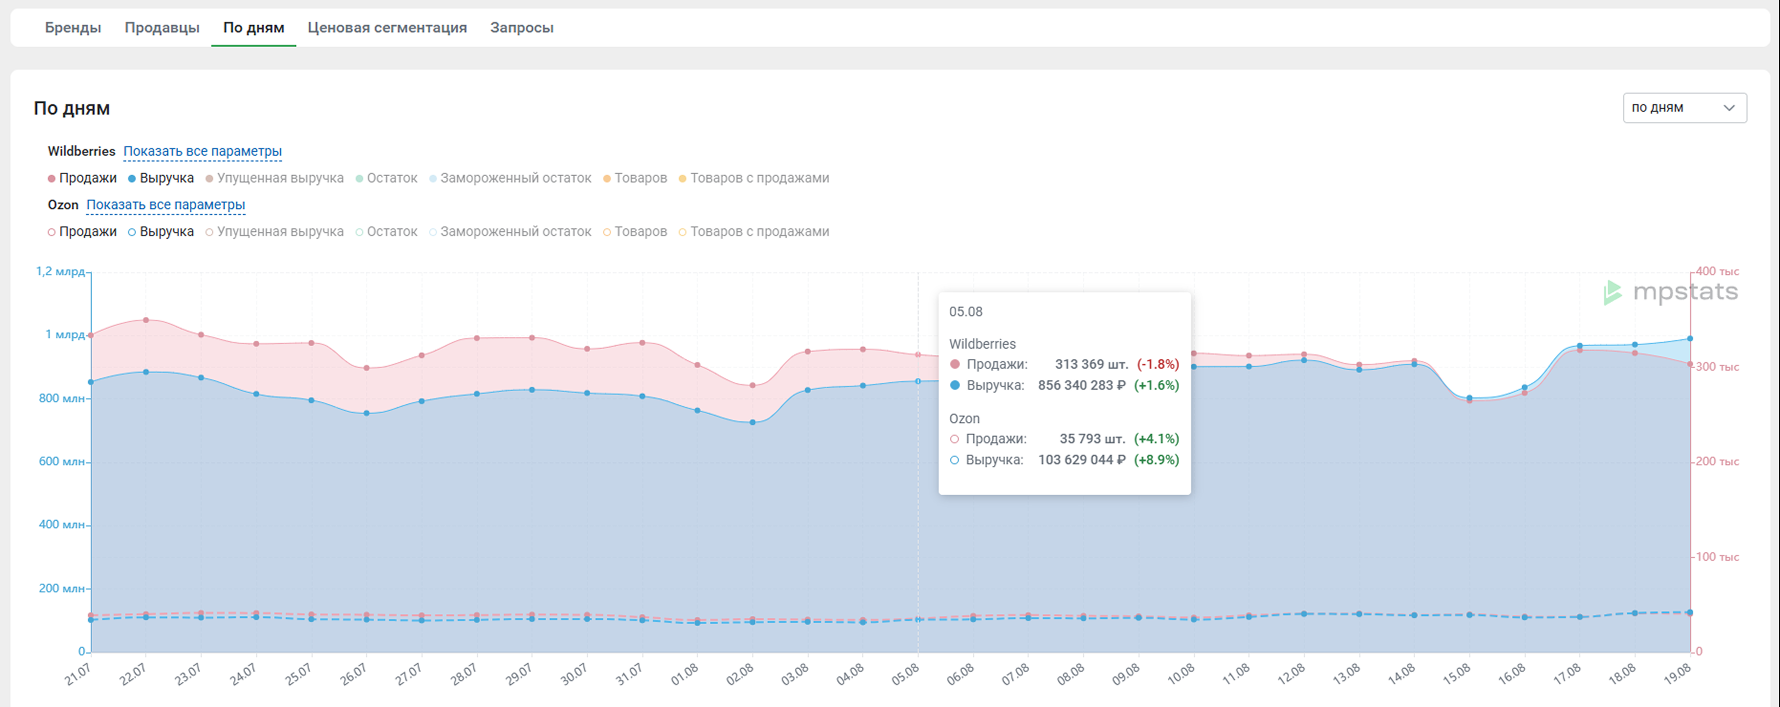Toggle Wildberries Выручка series
Image resolution: width=1780 pixels, height=707 pixels.
[x=161, y=178]
